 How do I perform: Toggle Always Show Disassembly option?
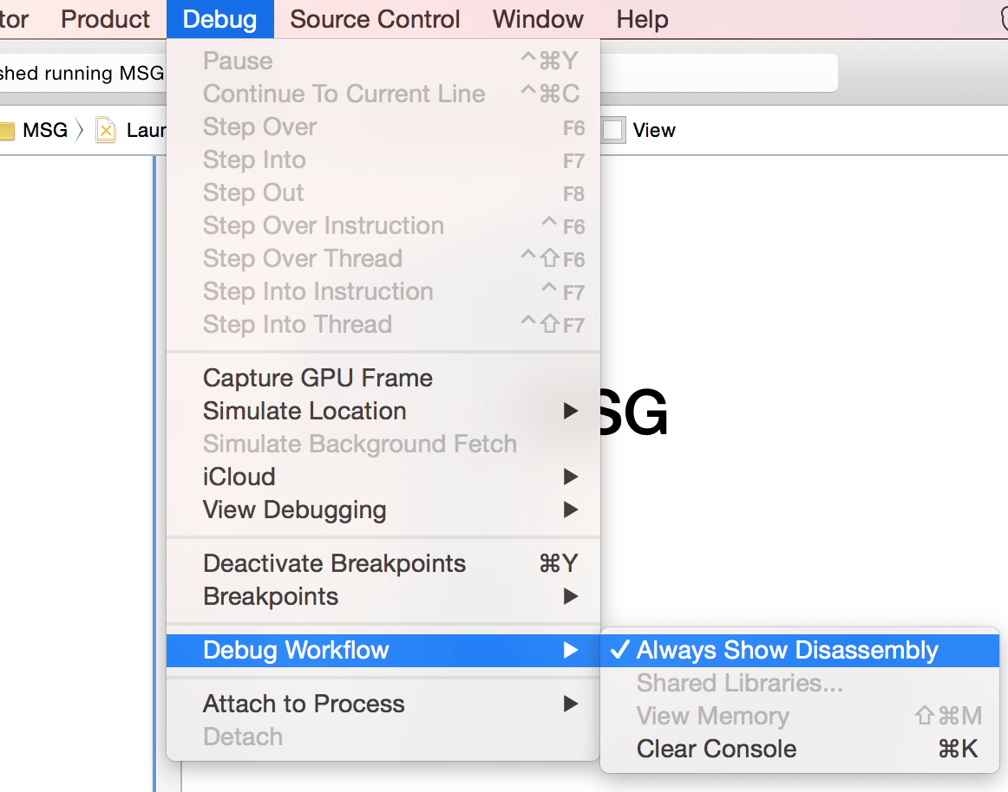click(x=787, y=651)
